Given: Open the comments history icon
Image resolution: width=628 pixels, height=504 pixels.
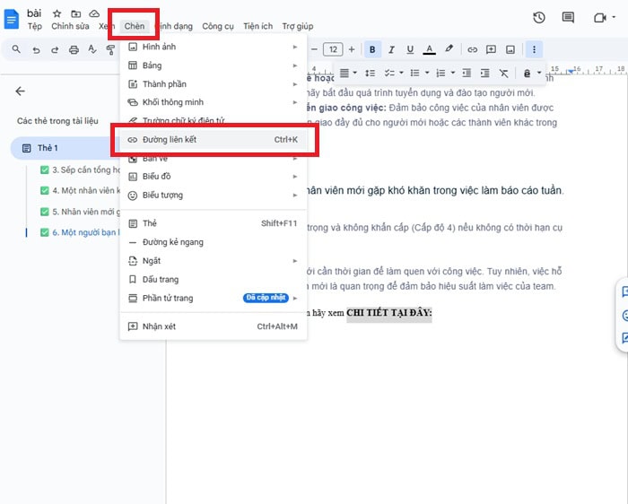Looking at the screenshot, I should [x=568, y=18].
